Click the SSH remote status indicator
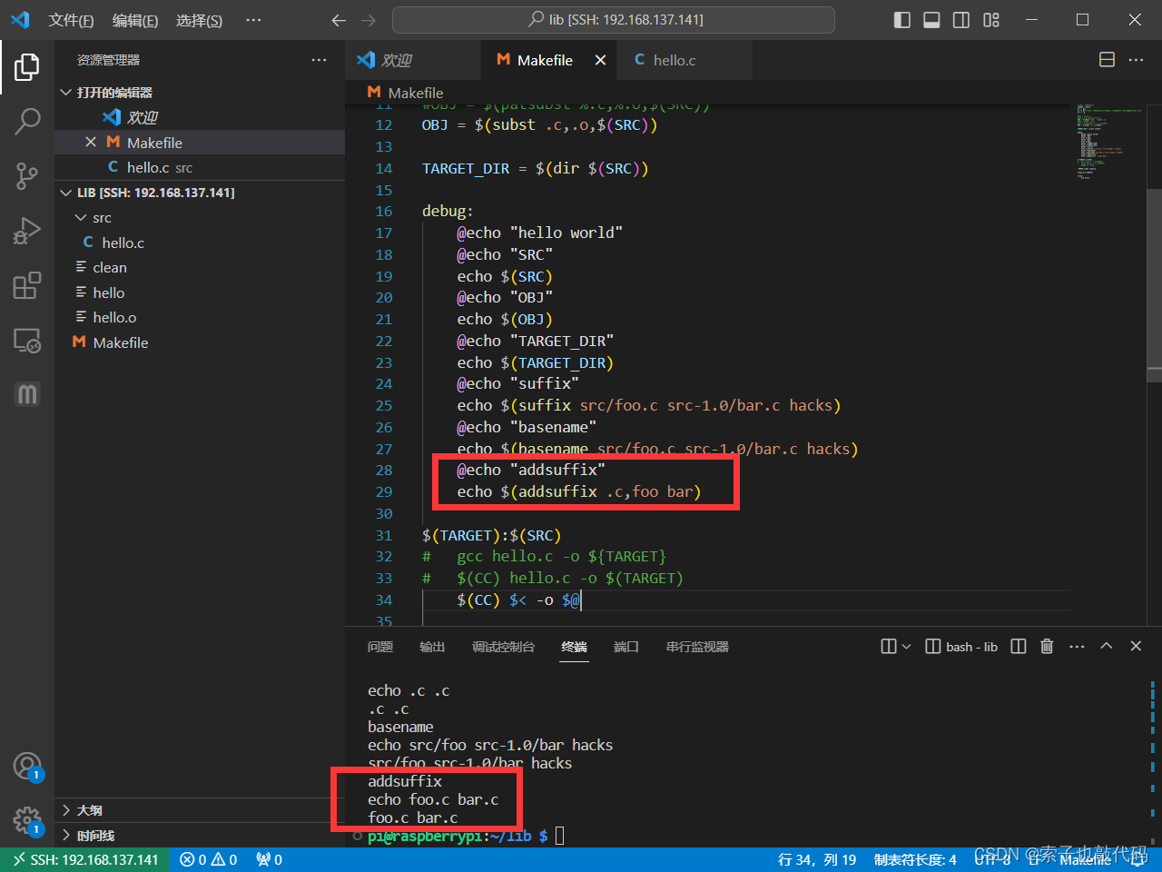 (85, 859)
